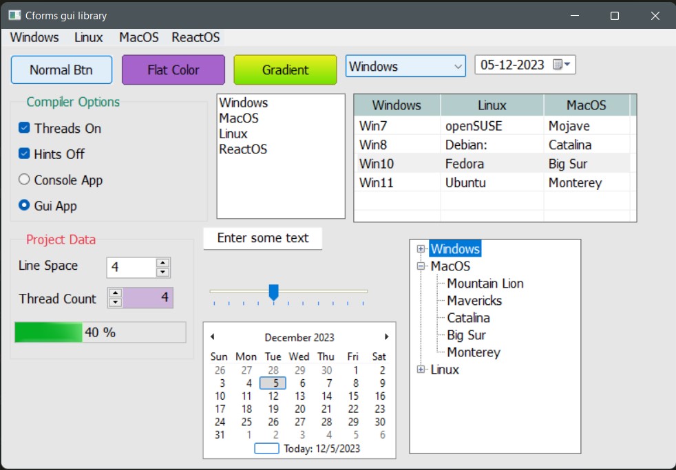Select December 25 in the calendar

point(246,422)
